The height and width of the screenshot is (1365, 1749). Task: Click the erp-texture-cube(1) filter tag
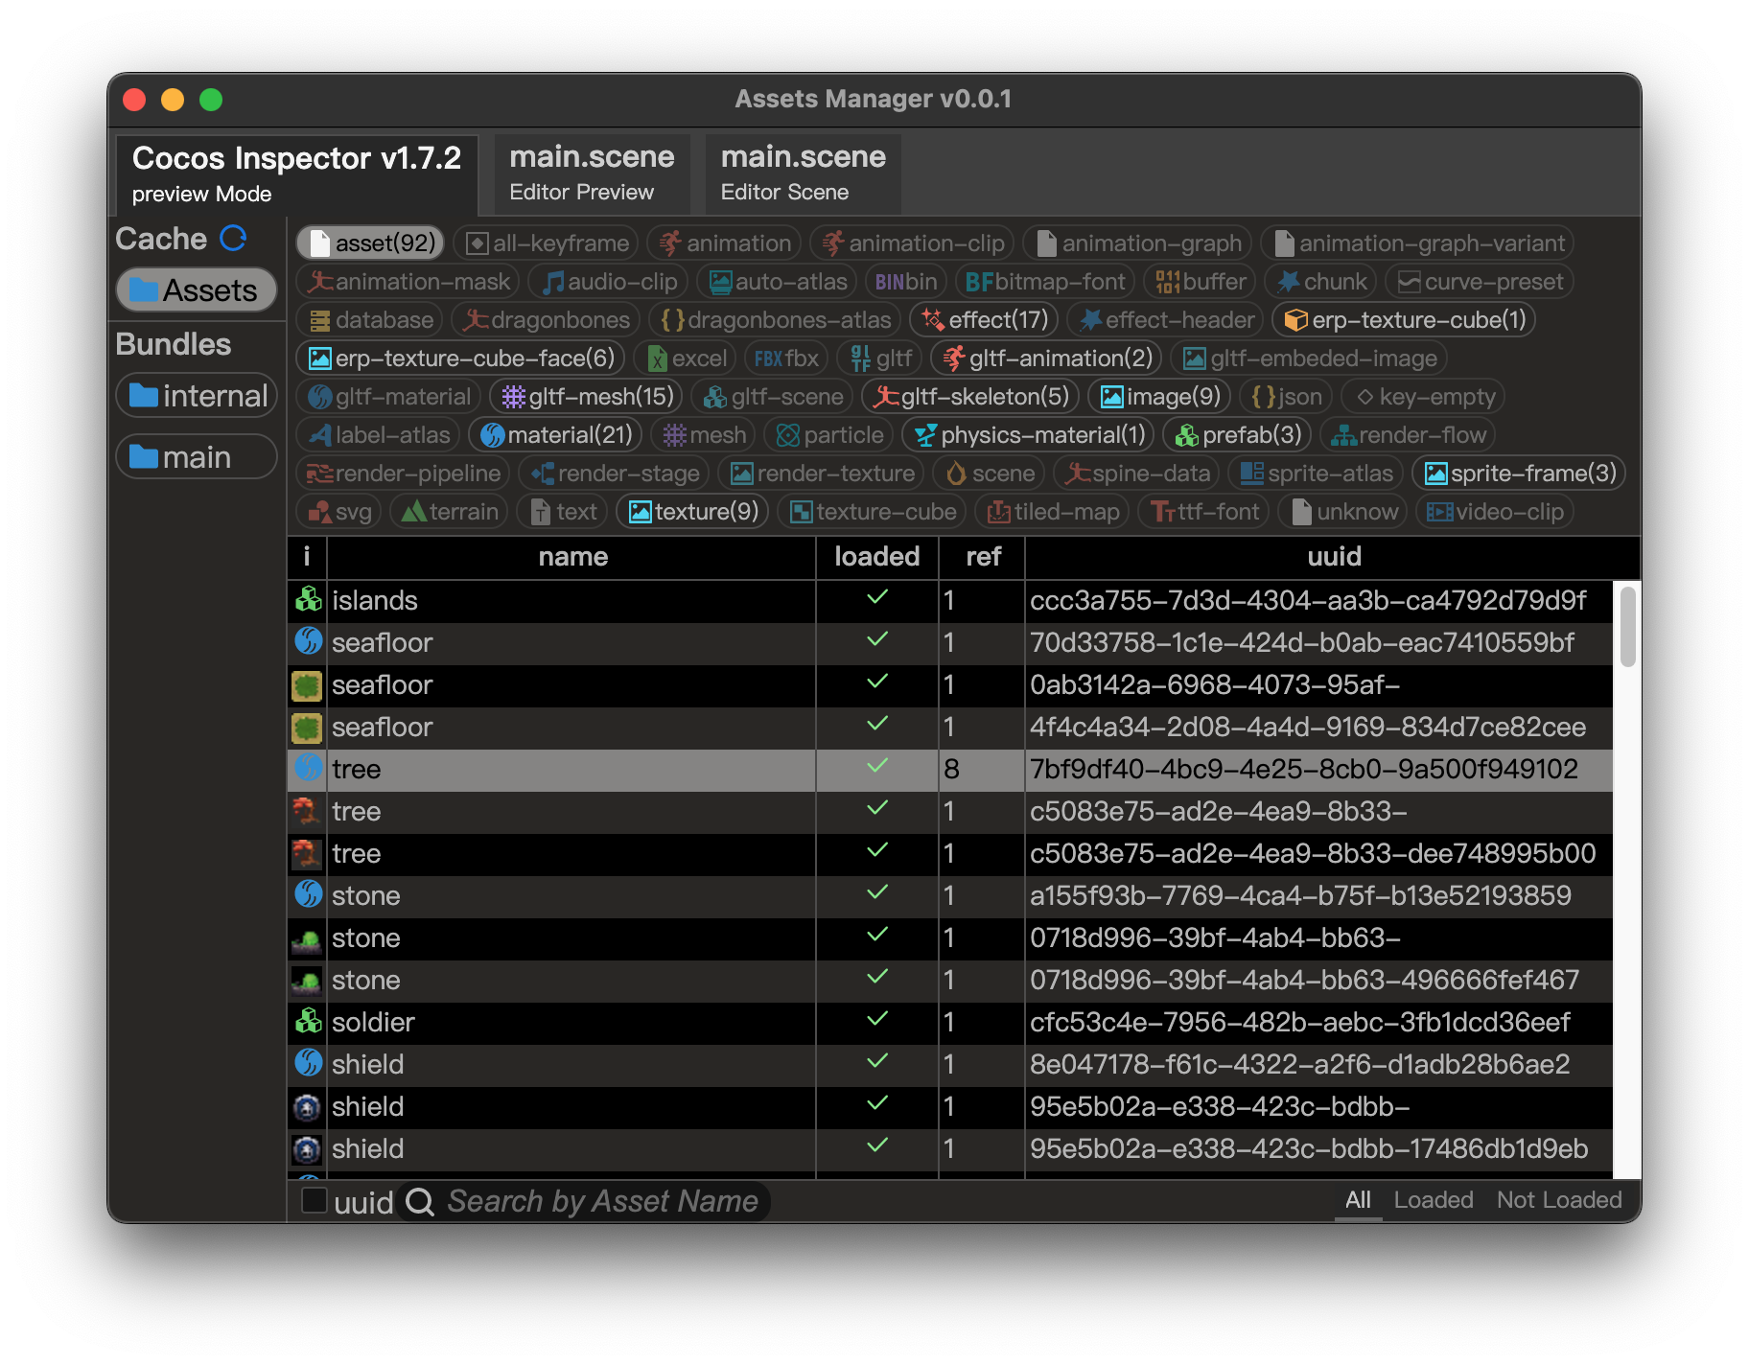(1404, 320)
